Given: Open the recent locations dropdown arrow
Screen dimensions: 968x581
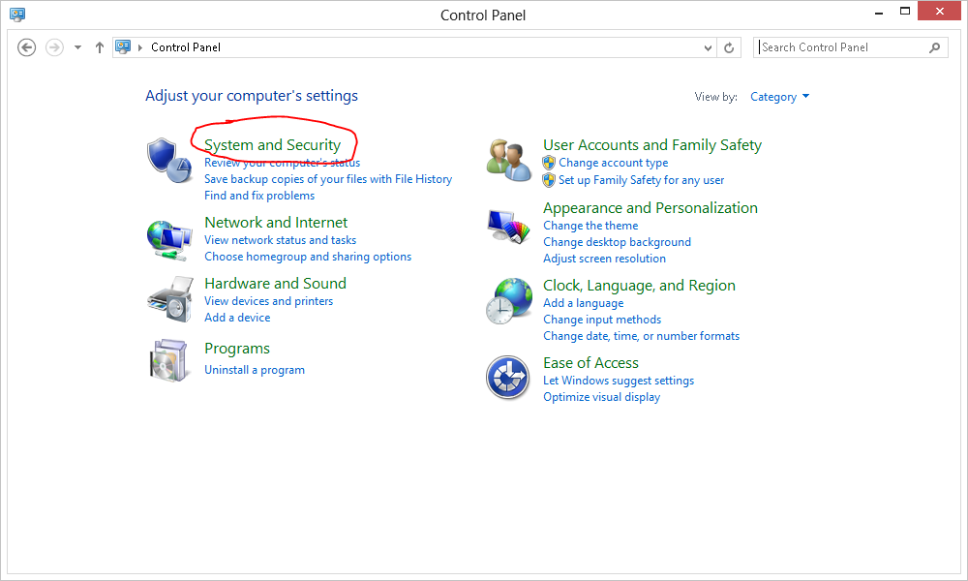Looking at the screenshot, I should tap(78, 47).
